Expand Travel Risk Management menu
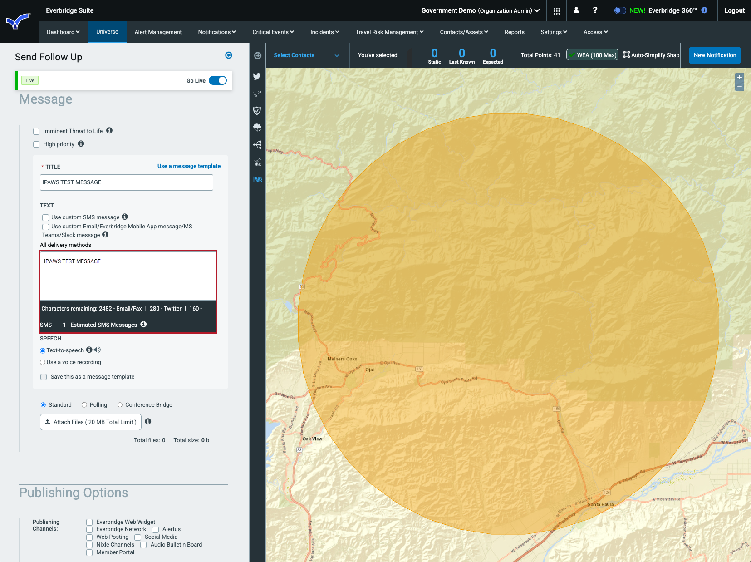The width and height of the screenshot is (751, 562). (x=389, y=32)
